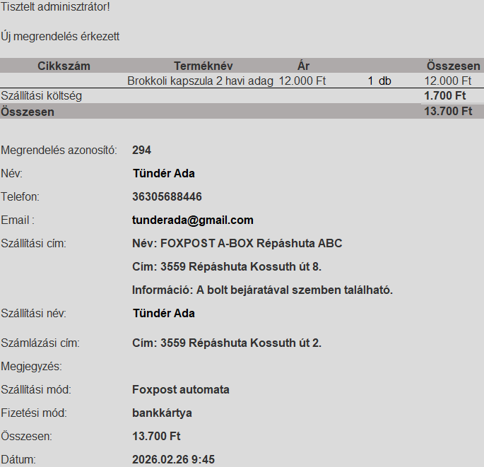Viewport: 484px width, 467px height.
Task: Select the Cikkszám column header
Action: 64,66
